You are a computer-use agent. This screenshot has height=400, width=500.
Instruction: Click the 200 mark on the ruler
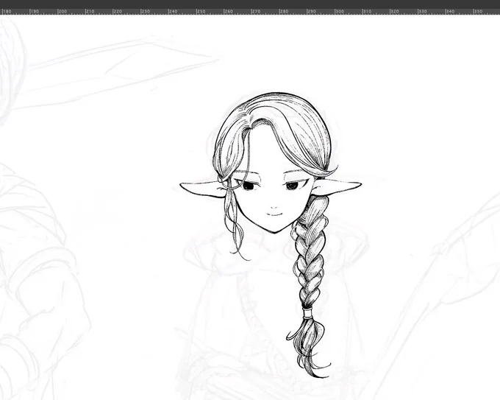(63, 12)
